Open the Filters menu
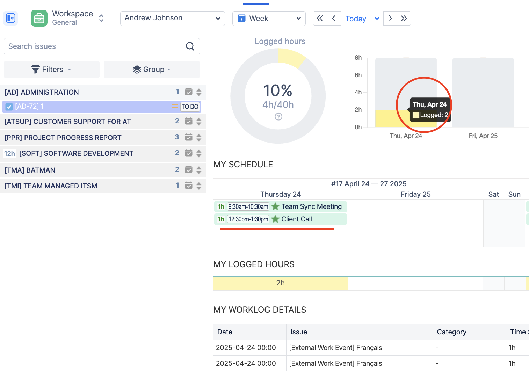This screenshot has height=371, width=529. pyautogui.click(x=52, y=70)
